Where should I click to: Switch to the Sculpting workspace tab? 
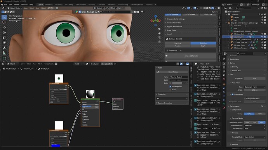(x=59, y=5)
